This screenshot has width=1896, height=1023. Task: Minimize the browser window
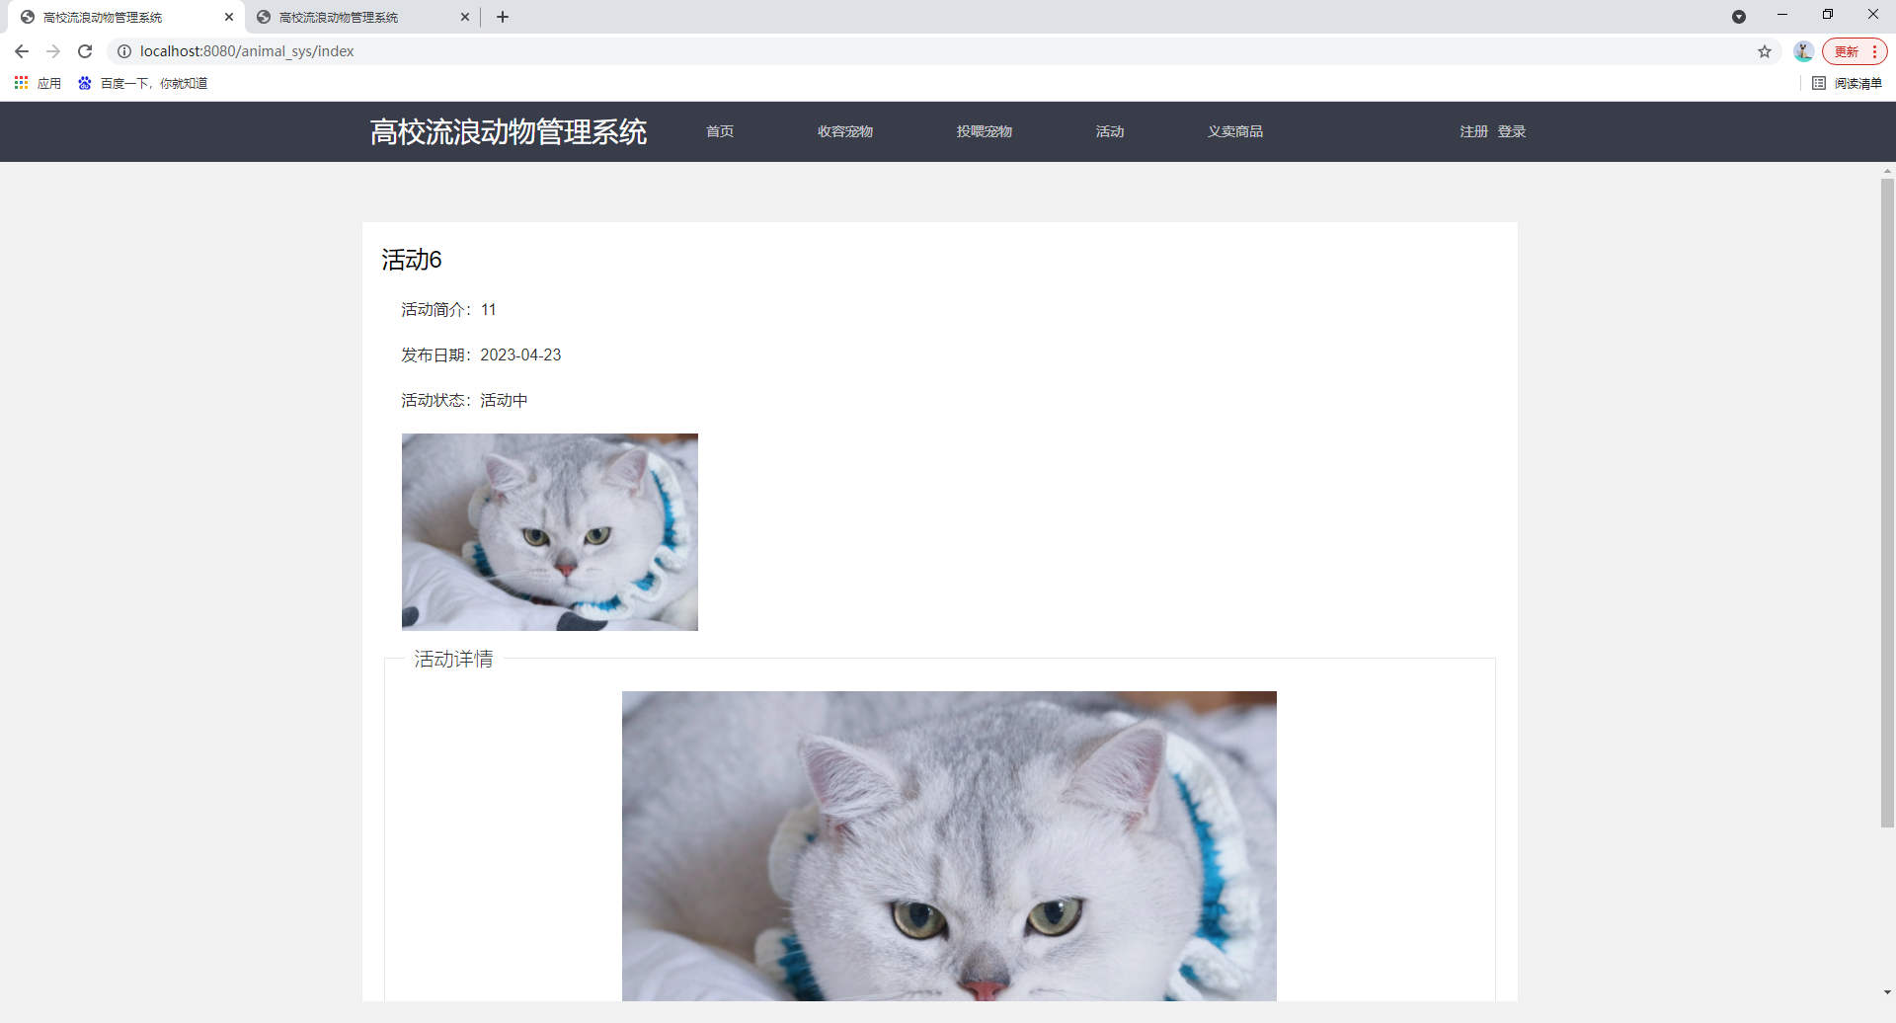tap(1782, 15)
